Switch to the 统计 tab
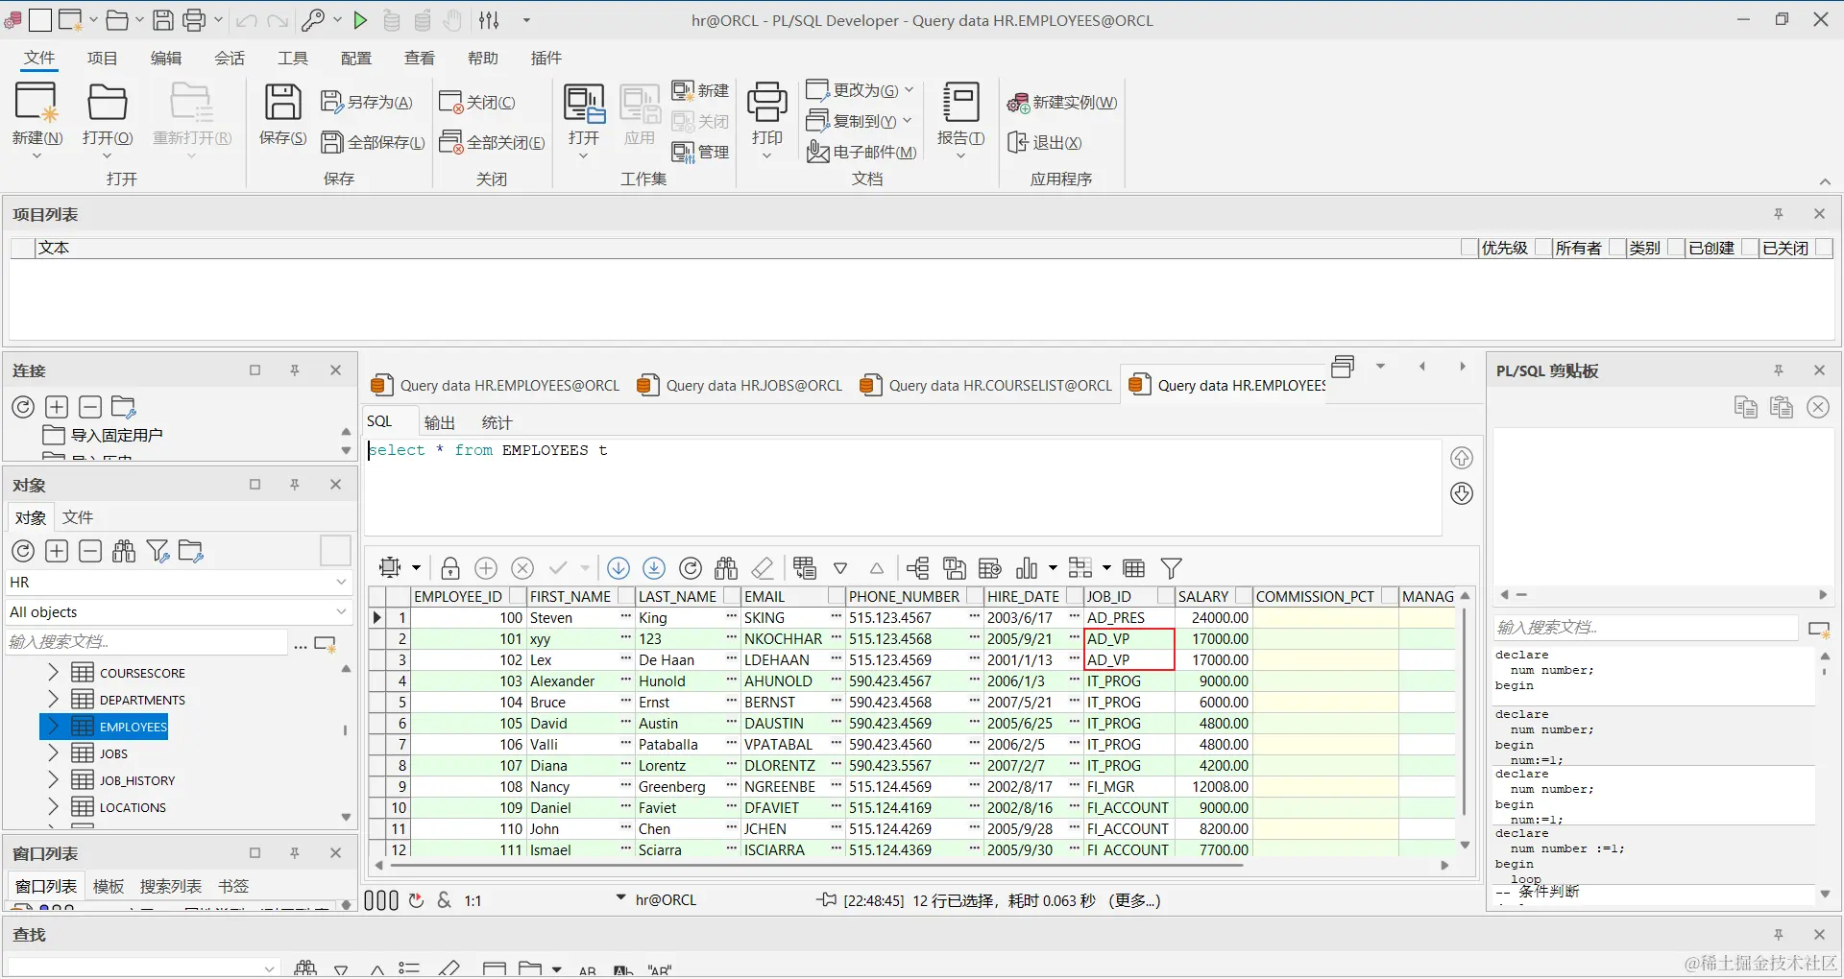The width and height of the screenshot is (1844, 979). pos(497,422)
